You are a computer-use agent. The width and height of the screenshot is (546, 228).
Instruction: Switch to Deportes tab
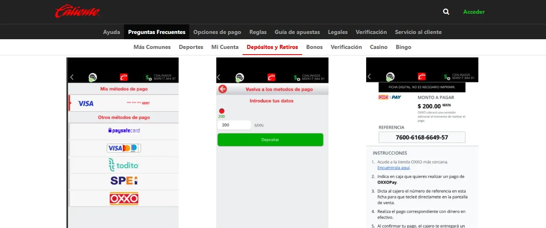click(191, 47)
